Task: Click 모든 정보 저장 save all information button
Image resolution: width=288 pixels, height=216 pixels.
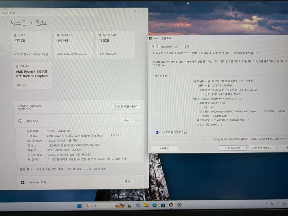Action: 262,148
